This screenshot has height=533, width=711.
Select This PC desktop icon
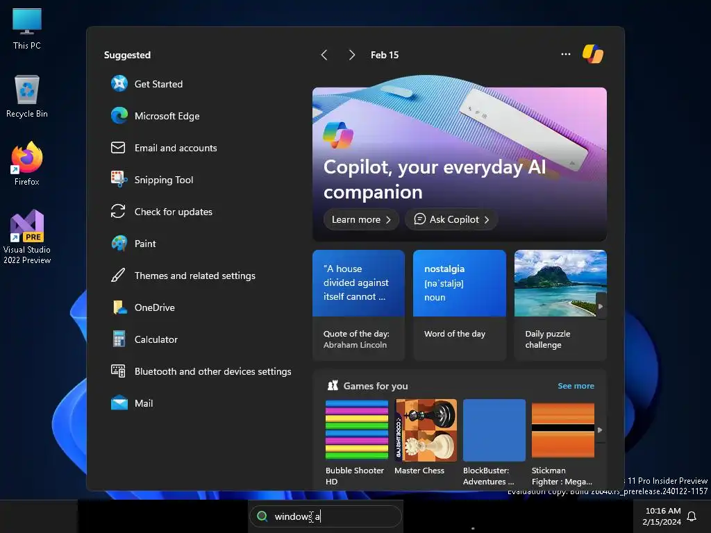click(x=27, y=28)
